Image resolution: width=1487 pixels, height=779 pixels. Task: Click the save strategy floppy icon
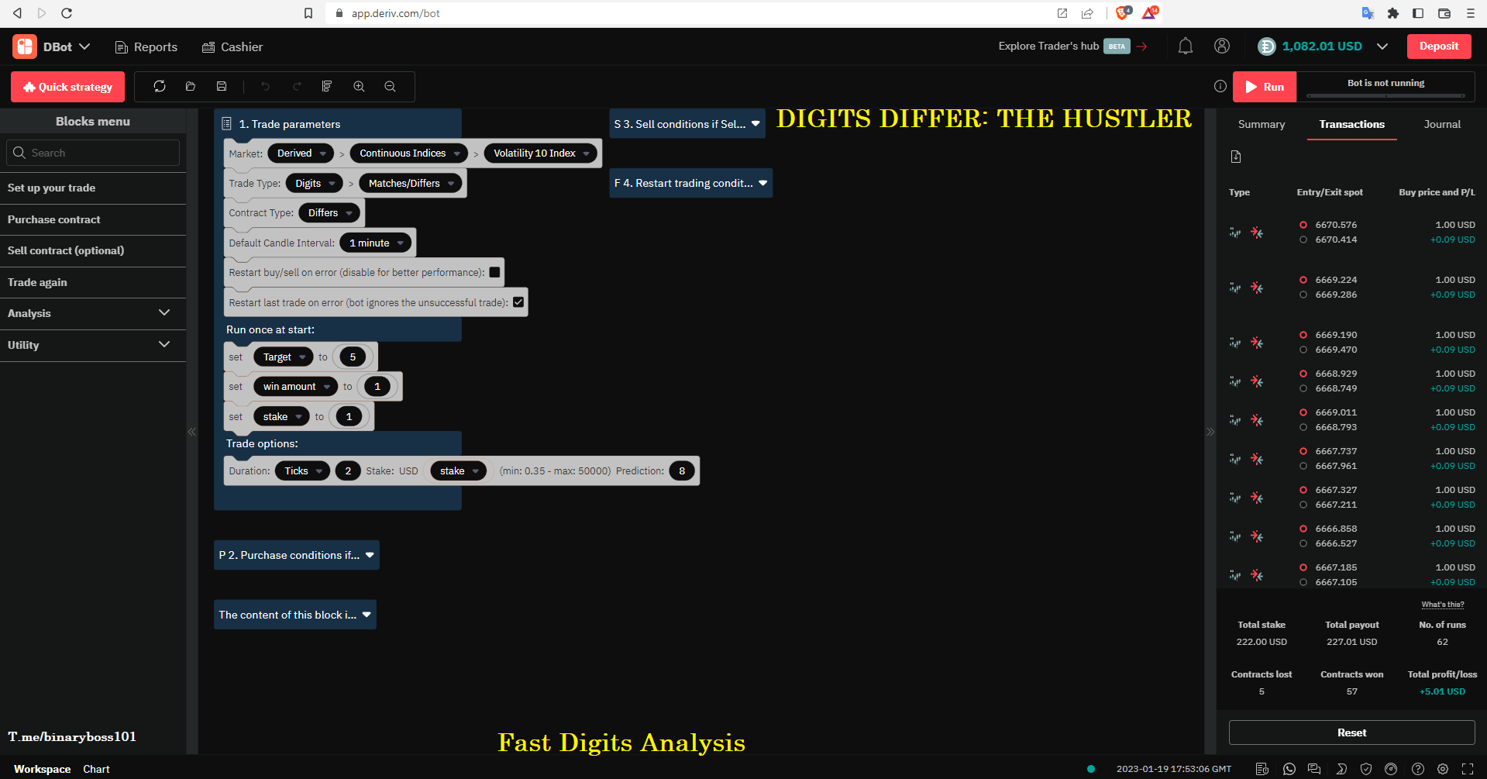coord(222,87)
